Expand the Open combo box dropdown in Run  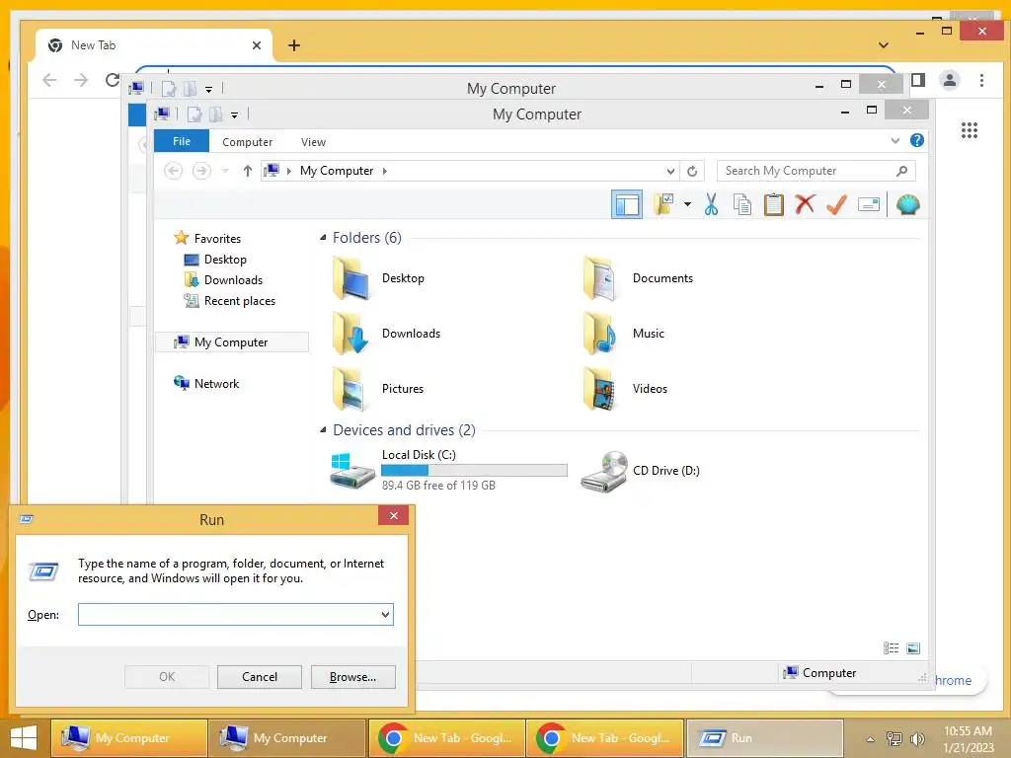point(386,614)
